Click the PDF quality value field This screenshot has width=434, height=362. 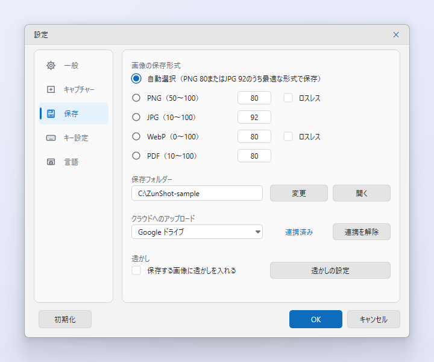tap(254, 156)
